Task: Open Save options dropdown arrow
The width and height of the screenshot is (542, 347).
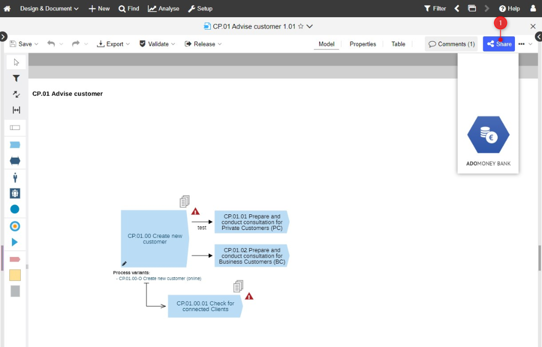Action: pos(36,44)
